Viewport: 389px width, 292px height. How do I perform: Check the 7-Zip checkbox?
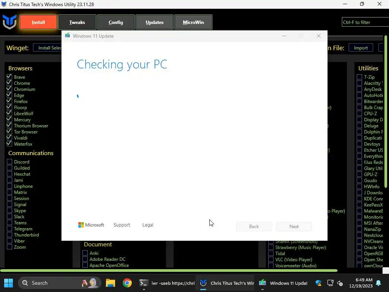tap(359, 77)
